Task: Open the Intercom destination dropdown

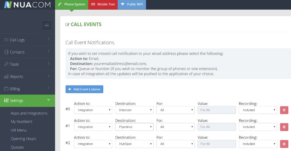Action: pyautogui.click(x=134, y=110)
